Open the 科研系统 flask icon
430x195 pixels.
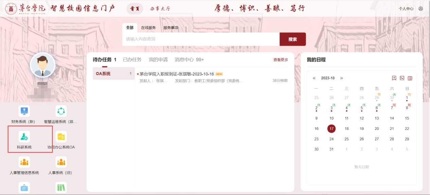24,137
